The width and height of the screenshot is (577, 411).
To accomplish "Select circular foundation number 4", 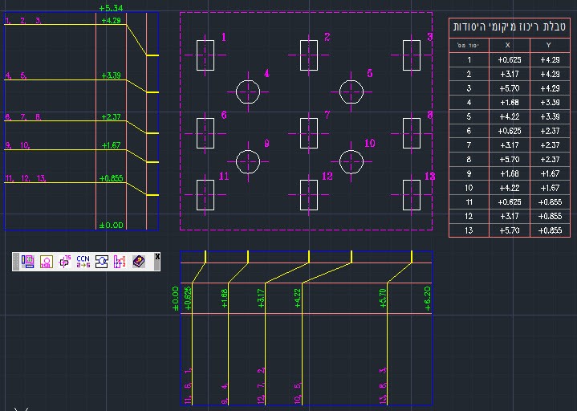I will point(249,92).
